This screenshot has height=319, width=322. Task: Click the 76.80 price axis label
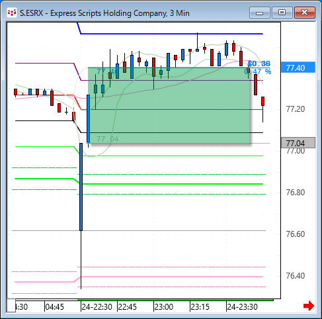[x=296, y=193]
